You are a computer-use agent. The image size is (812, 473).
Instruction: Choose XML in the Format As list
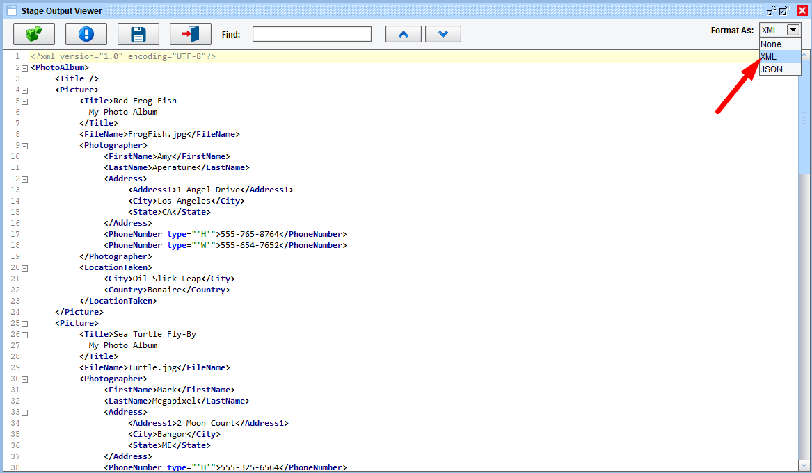pyautogui.click(x=780, y=57)
